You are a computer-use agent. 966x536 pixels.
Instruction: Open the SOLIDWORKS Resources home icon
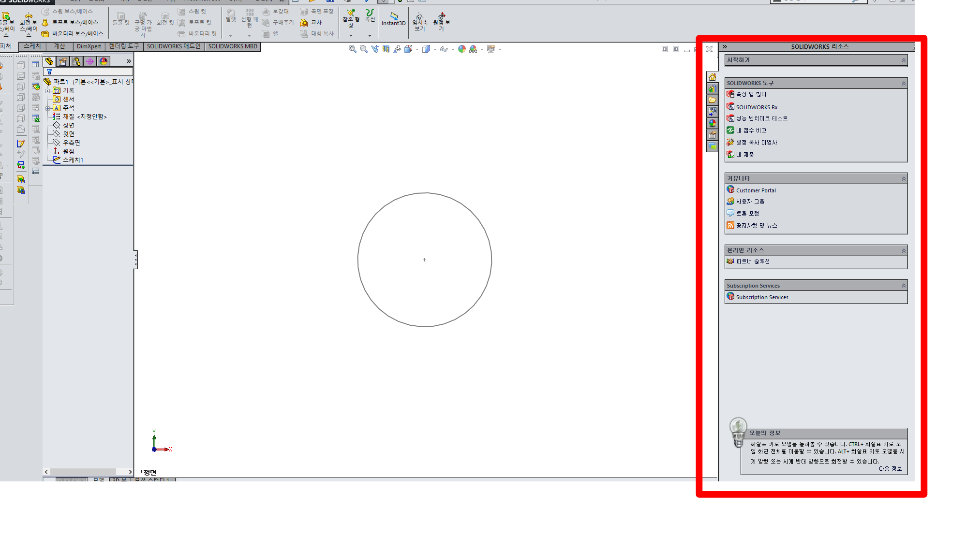tap(712, 77)
